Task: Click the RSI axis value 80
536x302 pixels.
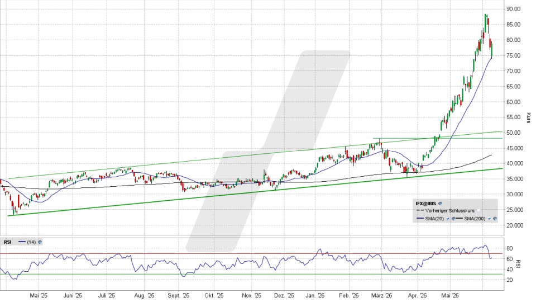Action: (x=509, y=248)
